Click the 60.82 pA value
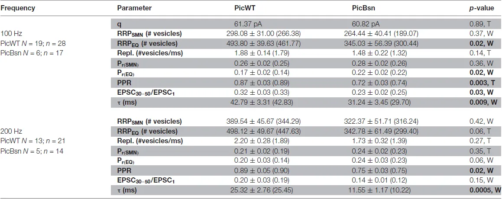Viewport: 502px width, 199px height. [x=368, y=25]
